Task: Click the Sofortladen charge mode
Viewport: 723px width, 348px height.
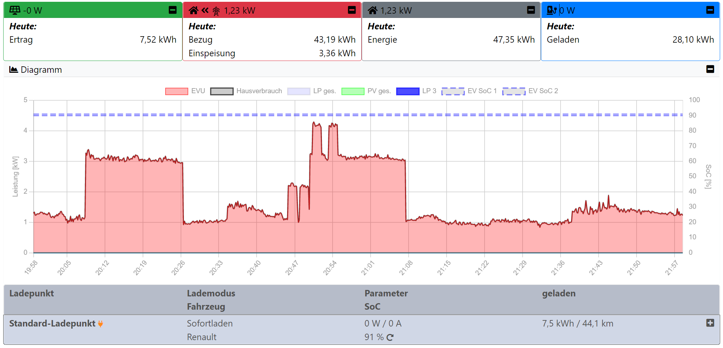Action: pos(210,324)
